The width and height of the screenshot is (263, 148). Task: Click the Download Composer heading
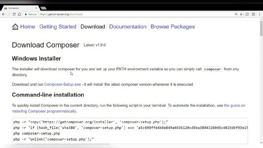point(46,45)
